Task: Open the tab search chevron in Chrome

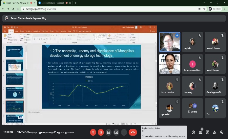Action: pos(204,3)
